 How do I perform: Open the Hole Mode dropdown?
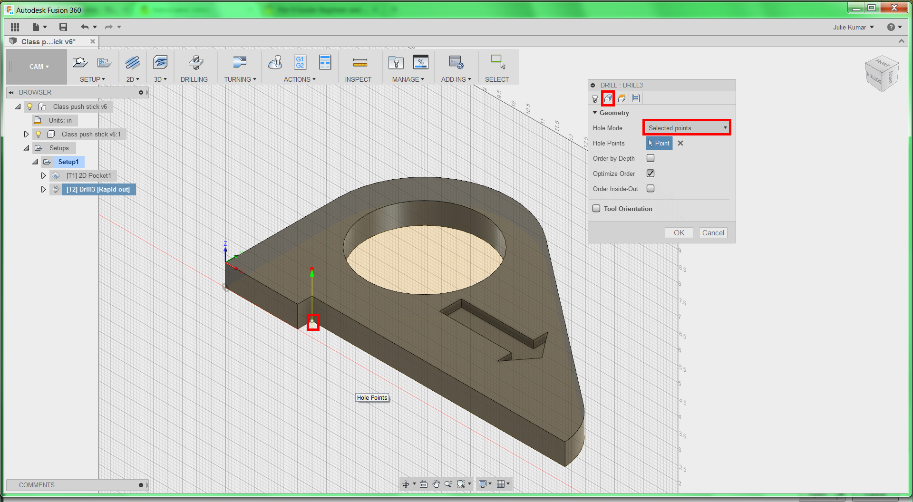(687, 128)
